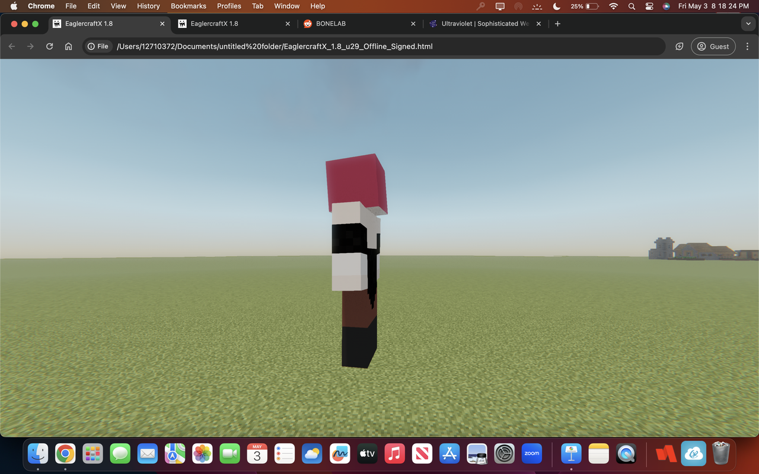
Task: Switch to the BONELAB tab
Action: point(359,24)
